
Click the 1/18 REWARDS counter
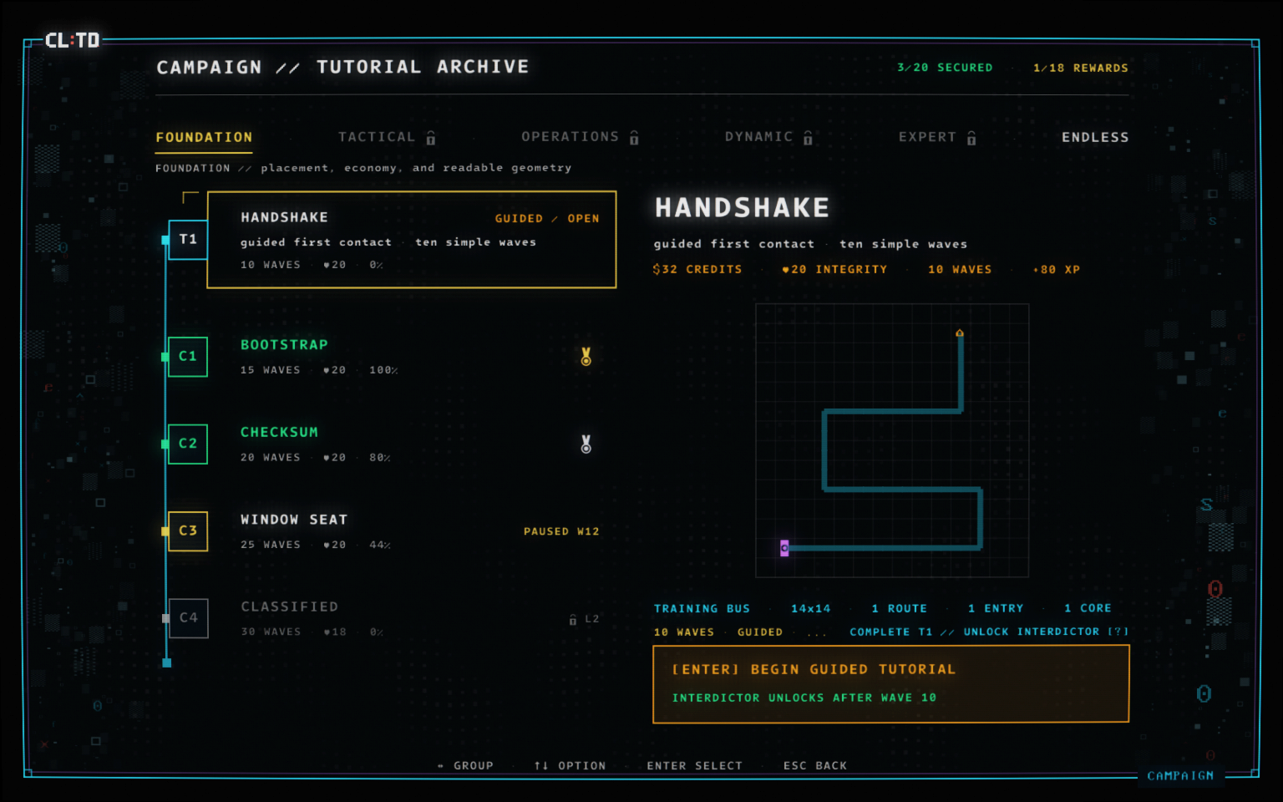1081,68
